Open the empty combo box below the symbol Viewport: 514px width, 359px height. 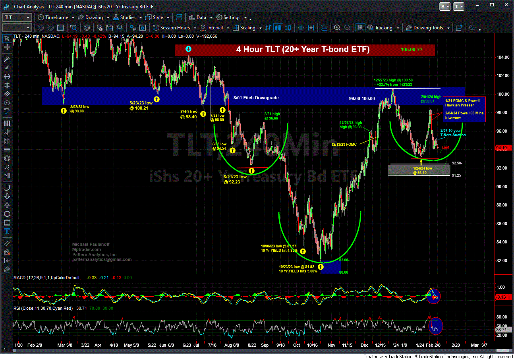(x=17, y=28)
